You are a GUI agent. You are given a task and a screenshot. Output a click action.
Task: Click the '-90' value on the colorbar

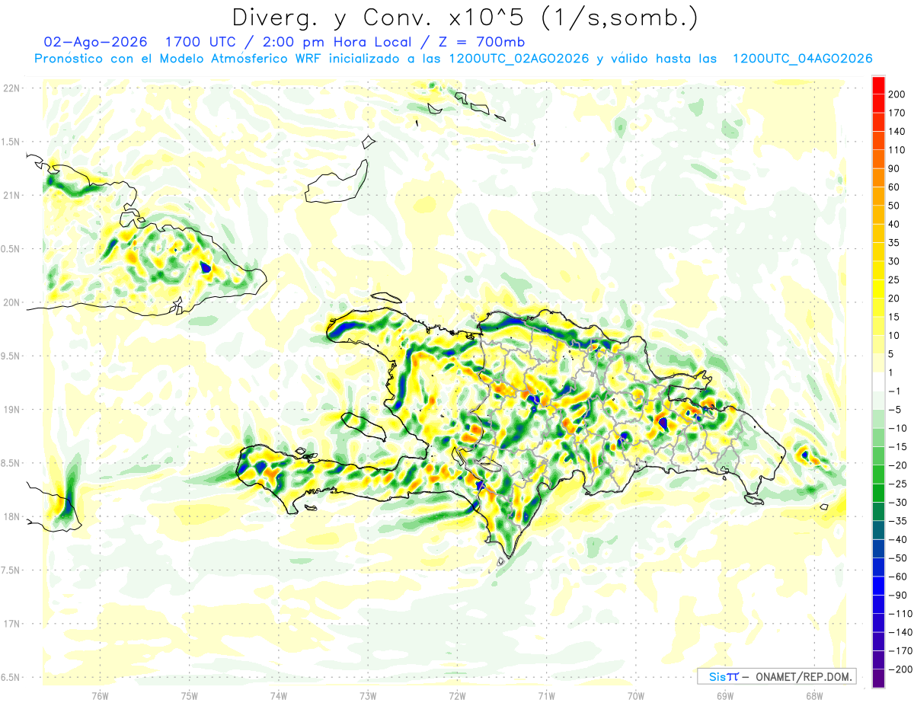tap(896, 595)
